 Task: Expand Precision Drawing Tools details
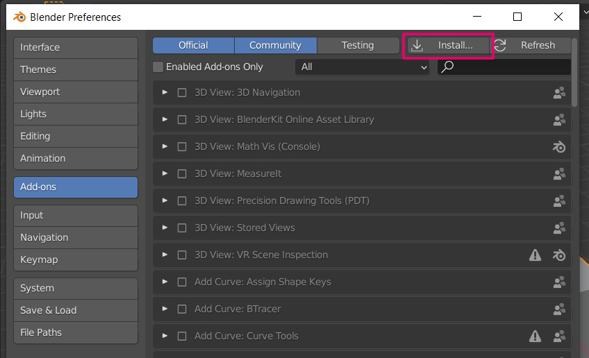pos(165,201)
